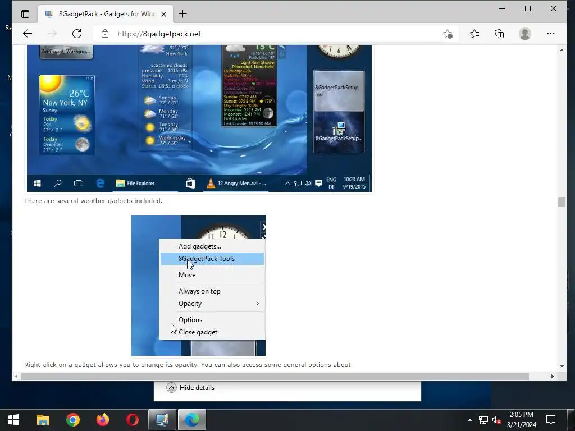Reload the page with the refresh icon
This screenshot has height=431, width=575.
pos(76,34)
